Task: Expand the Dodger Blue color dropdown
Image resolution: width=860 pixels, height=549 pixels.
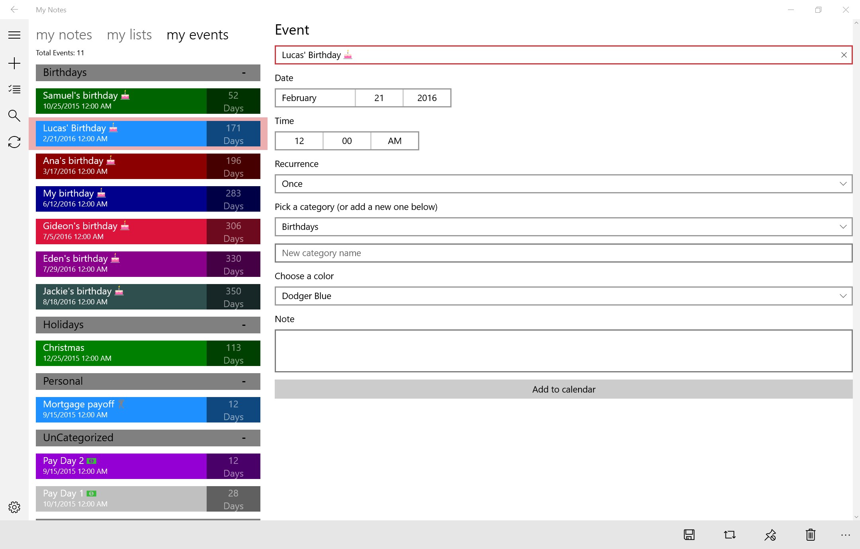Action: [x=563, y=296]
